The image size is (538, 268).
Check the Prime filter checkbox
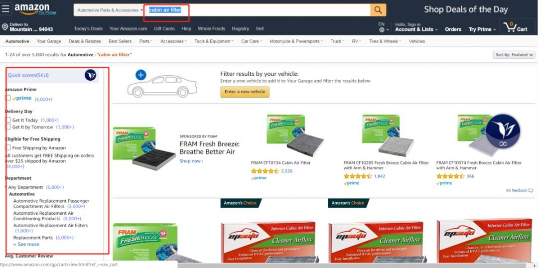pyautogui.click(x=8, y=98)
